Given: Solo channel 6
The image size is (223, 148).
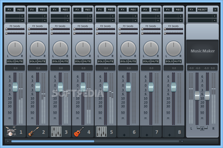Looking at the screenshot, I should [x=124, y=61].
